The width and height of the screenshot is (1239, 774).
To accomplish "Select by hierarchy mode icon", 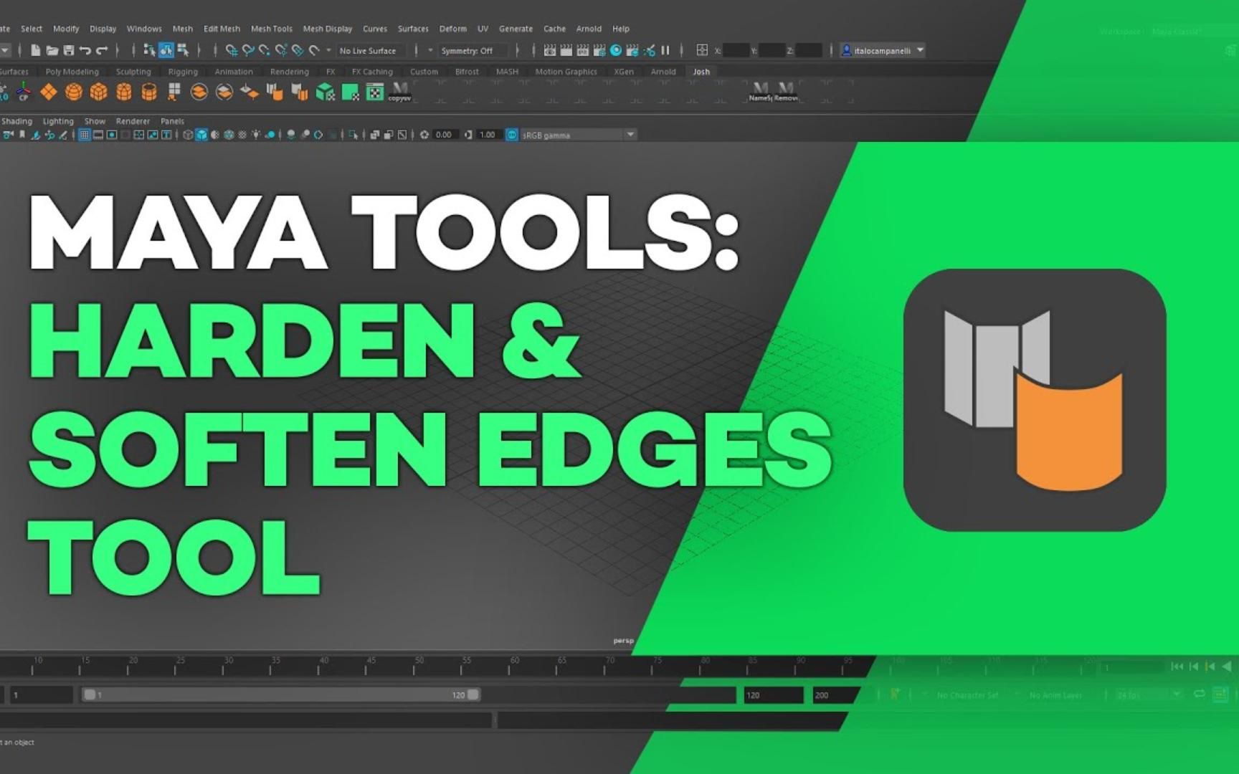I will (x=149, y=50).
